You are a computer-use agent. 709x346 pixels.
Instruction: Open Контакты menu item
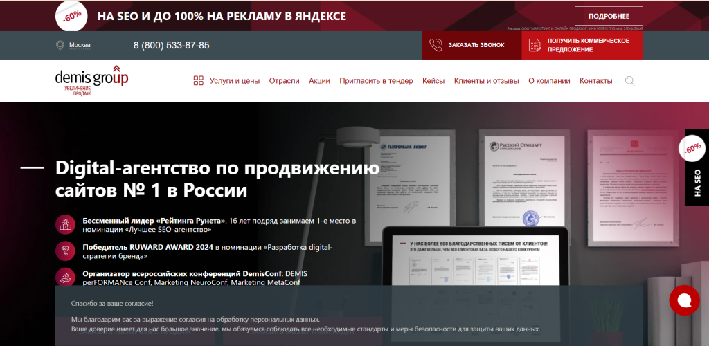(x=596, y=81)
